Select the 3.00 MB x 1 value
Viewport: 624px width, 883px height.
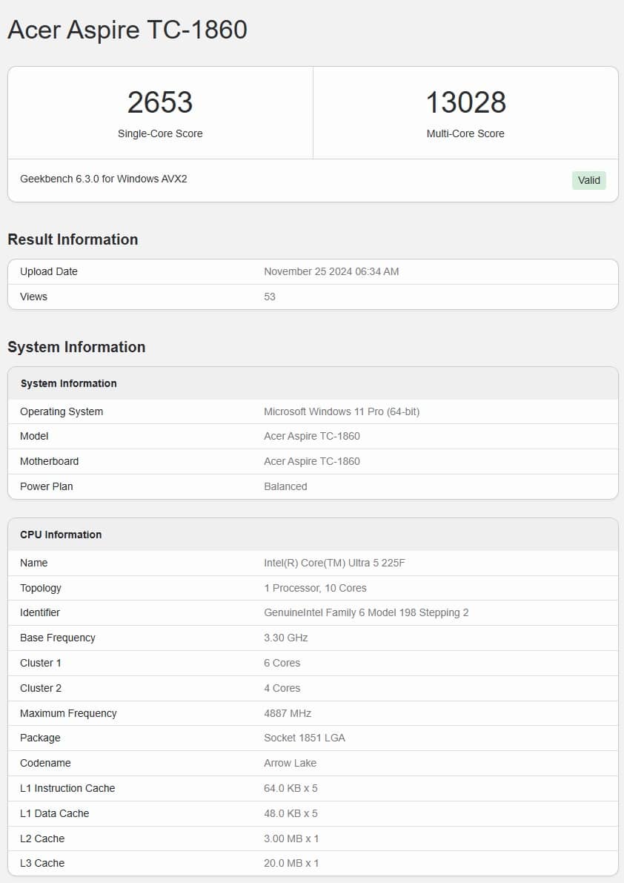291,839
